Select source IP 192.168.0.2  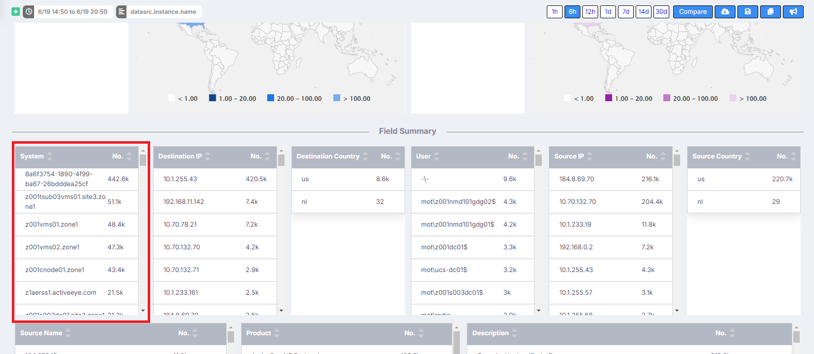click(610, 247)
